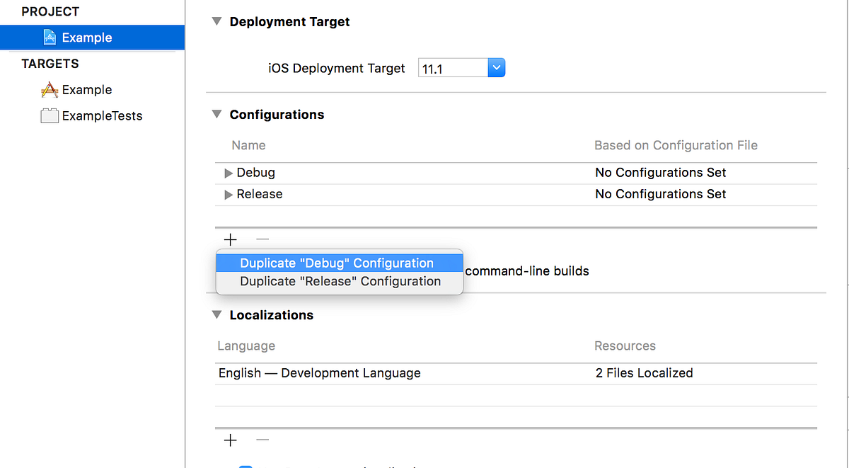Viewport: 849px width, 468px height.
Task: Open the ExampleTests target
Action: (x=101, y=115)
